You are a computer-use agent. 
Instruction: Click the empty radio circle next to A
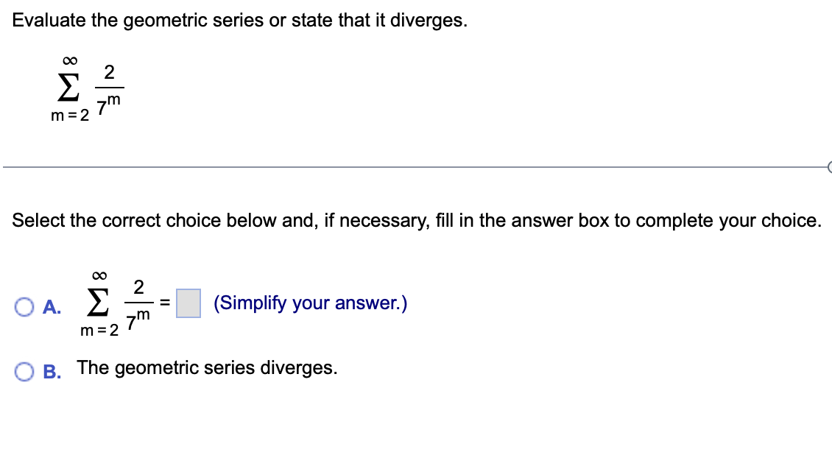click(23, 306)
